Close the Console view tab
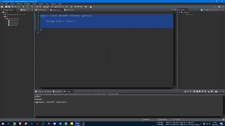 tap(72, 92)
